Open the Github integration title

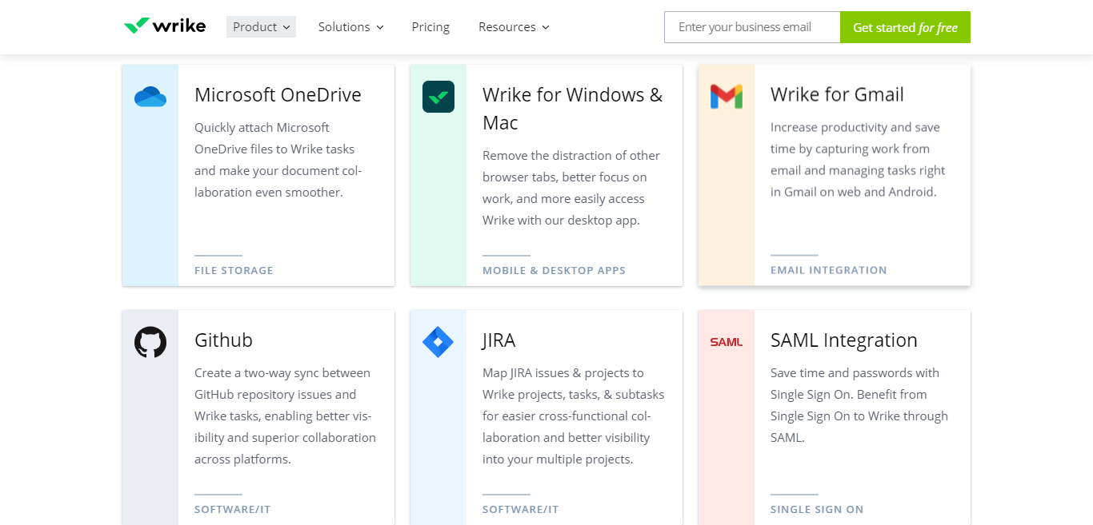223,340
